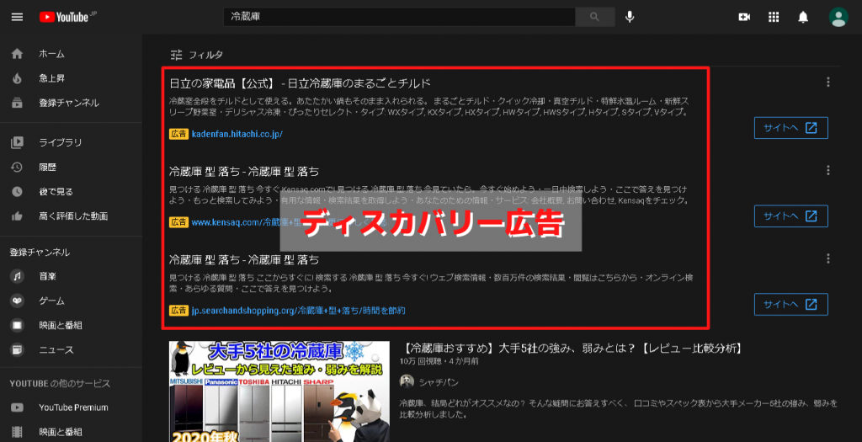Image resolution: width=862 pixels, height=442 pixels.
Task: Click the 10万 回視聴・4か月前 video stats
Action: 439,362
